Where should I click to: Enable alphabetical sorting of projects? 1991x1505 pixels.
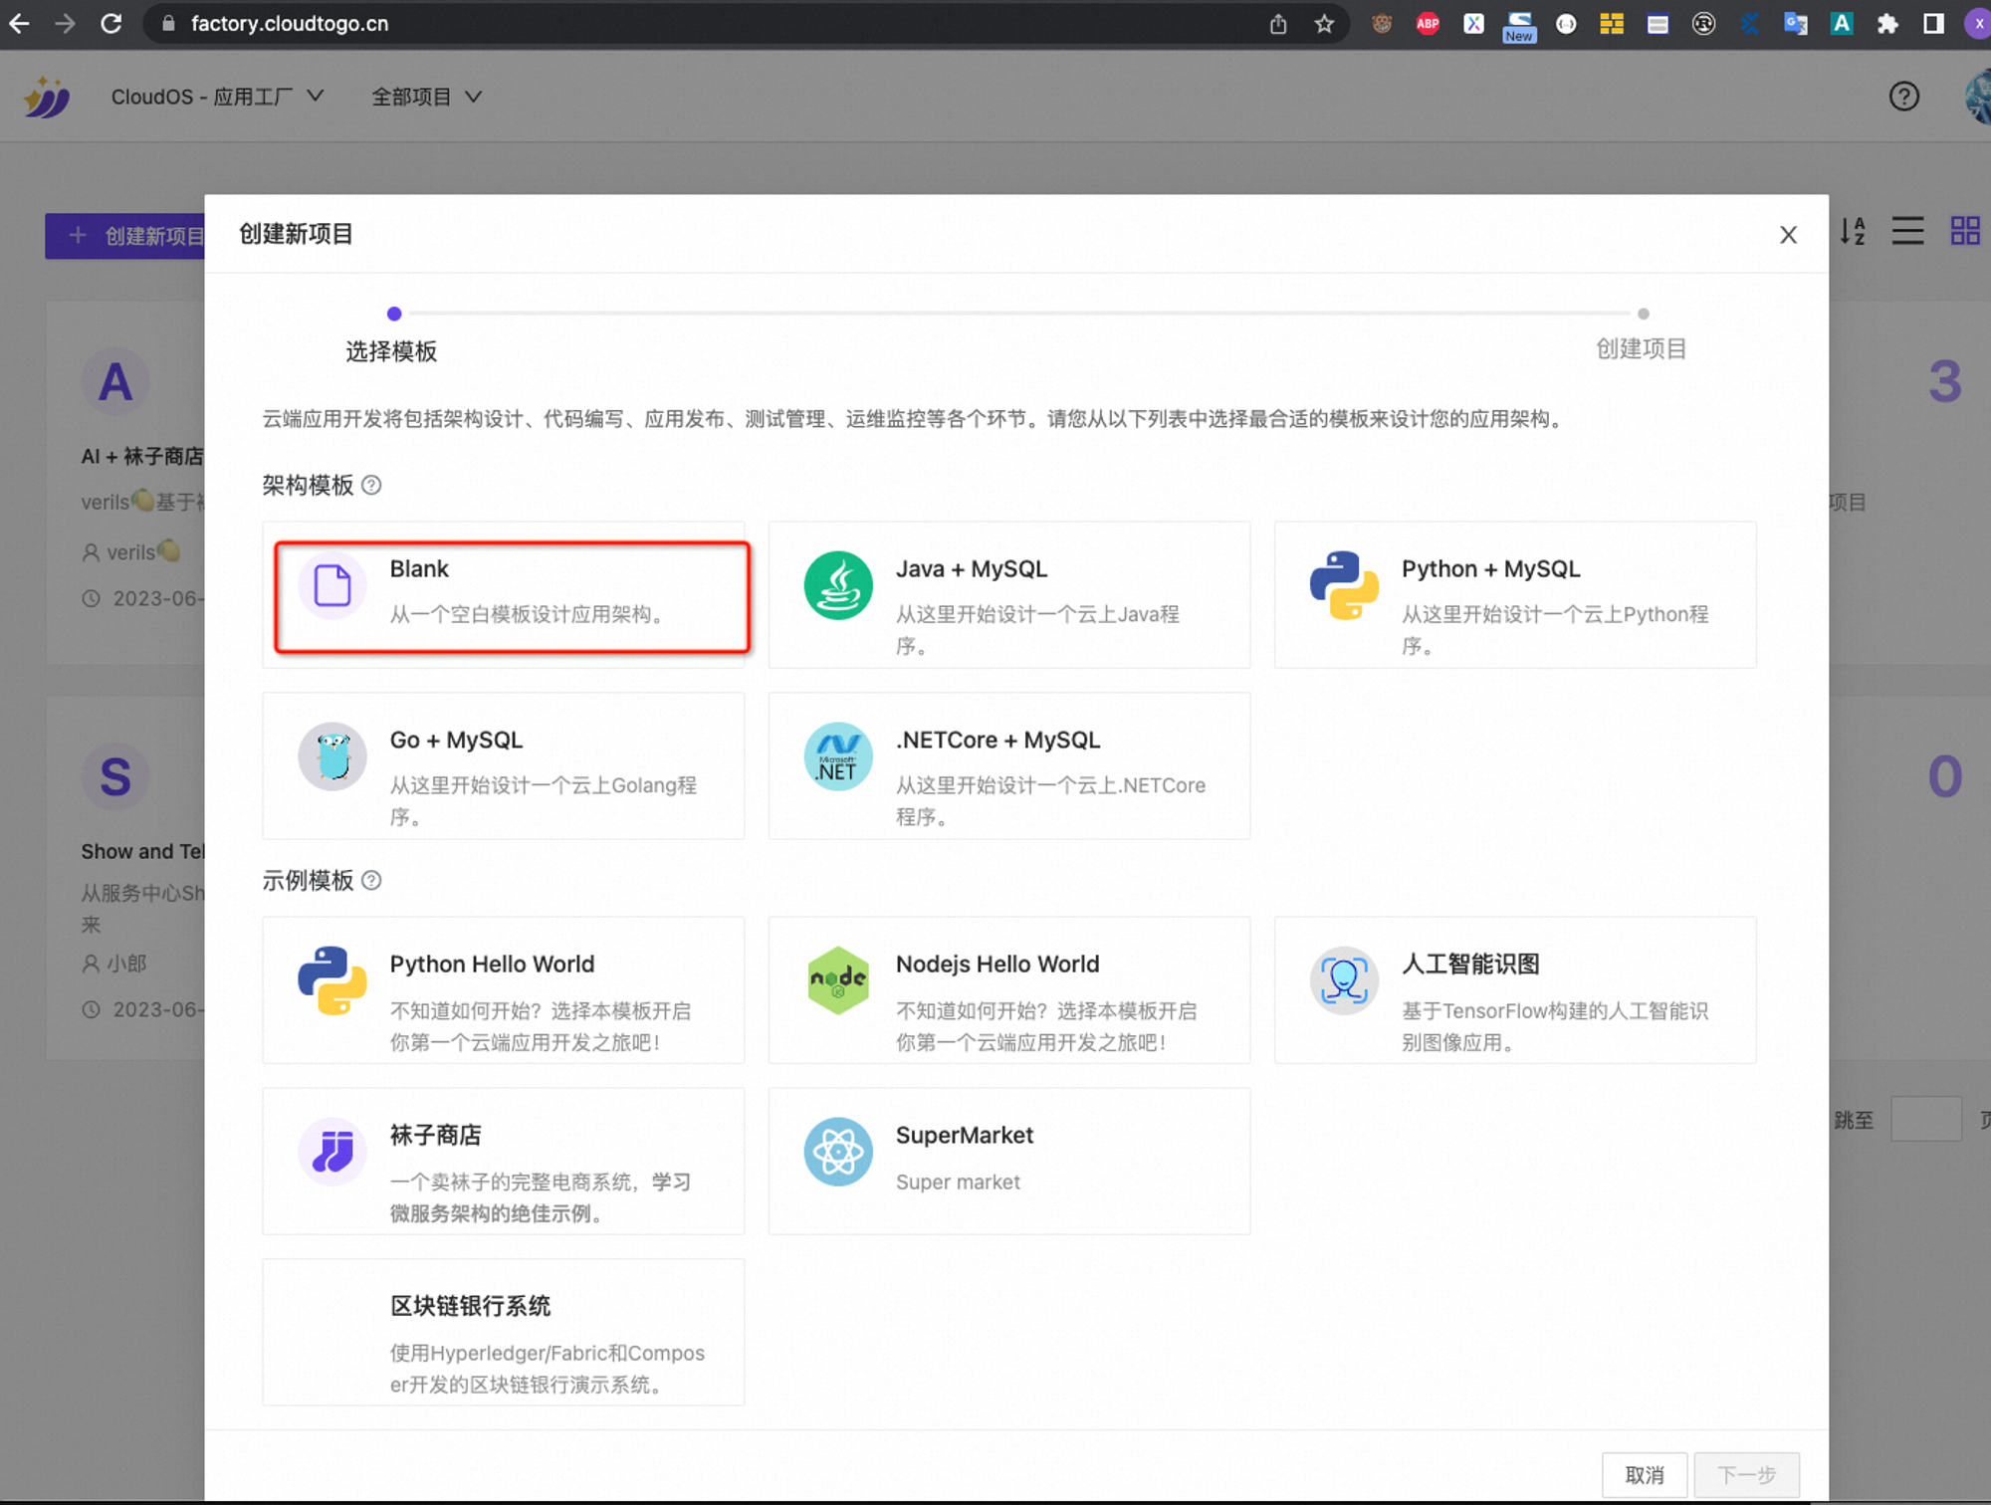tap(1852, 232)
